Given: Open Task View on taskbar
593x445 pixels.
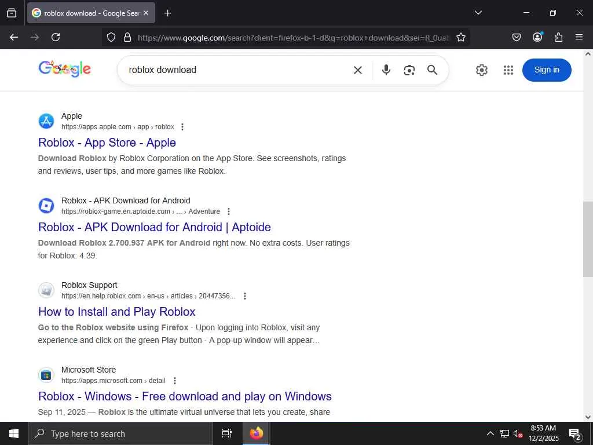Looking at the screenshot, I should tap(227, 433).
